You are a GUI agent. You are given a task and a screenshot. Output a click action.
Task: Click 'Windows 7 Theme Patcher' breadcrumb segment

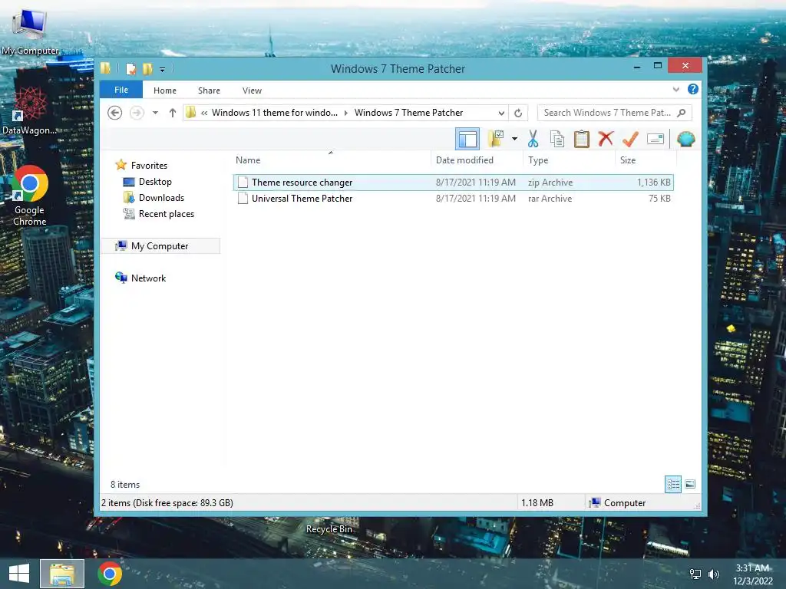pos(408,113)
